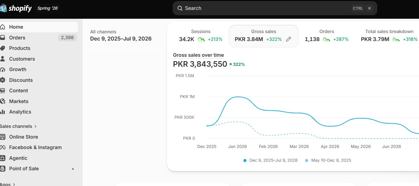The height and width of the screenshot is (186, 419).
Task: Go to Products in the sidebar
Action: point(39,48)
